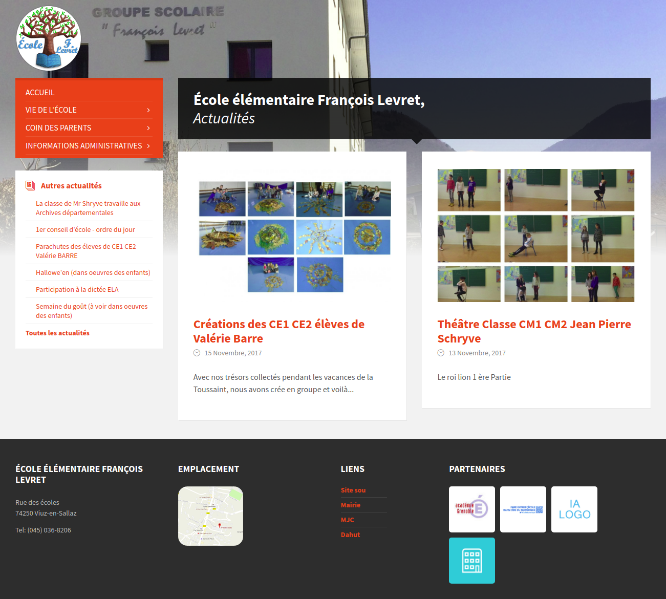The image size is (666, 599).
Task: Follow the Mairie footer link
Action: click(351, 505)
